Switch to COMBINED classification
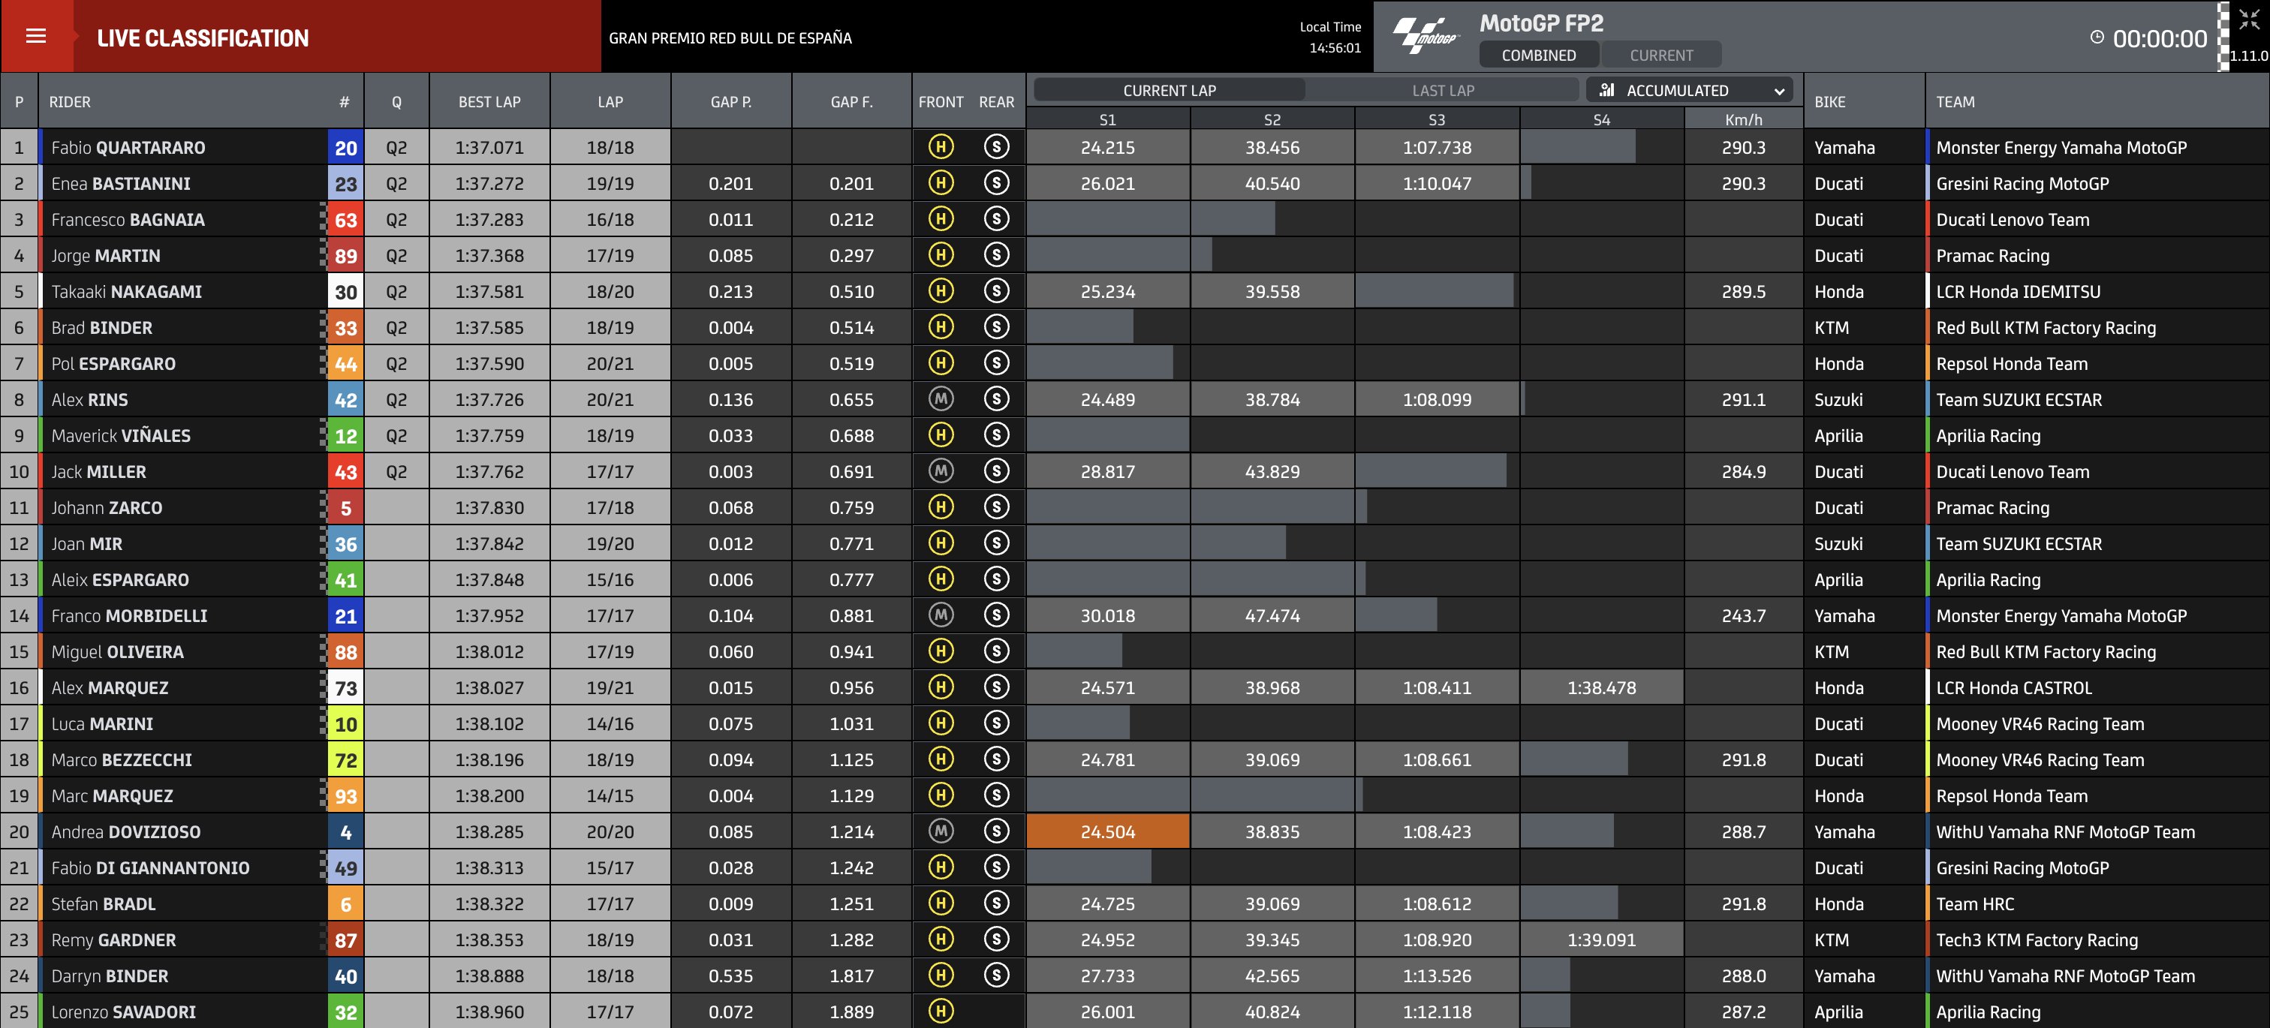 click(1539, 55)
